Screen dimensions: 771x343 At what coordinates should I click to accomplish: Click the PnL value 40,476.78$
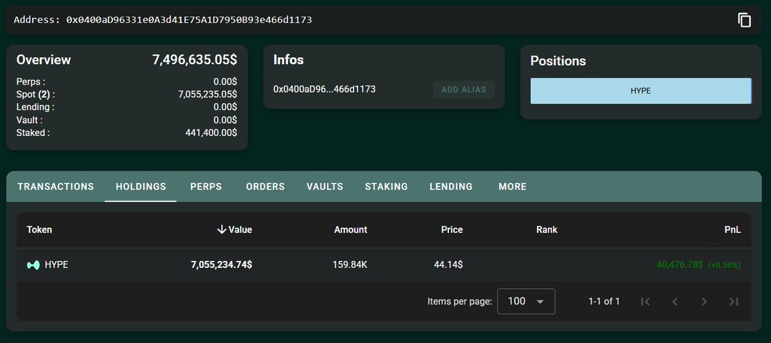pos(680,264)
